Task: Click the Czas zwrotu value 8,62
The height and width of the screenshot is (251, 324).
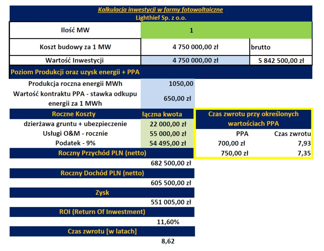Action: click(168, 241)
